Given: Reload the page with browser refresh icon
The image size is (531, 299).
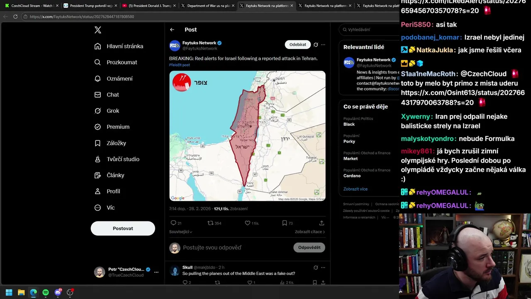Looking at the screenshot, I should (x=15, y=17).
